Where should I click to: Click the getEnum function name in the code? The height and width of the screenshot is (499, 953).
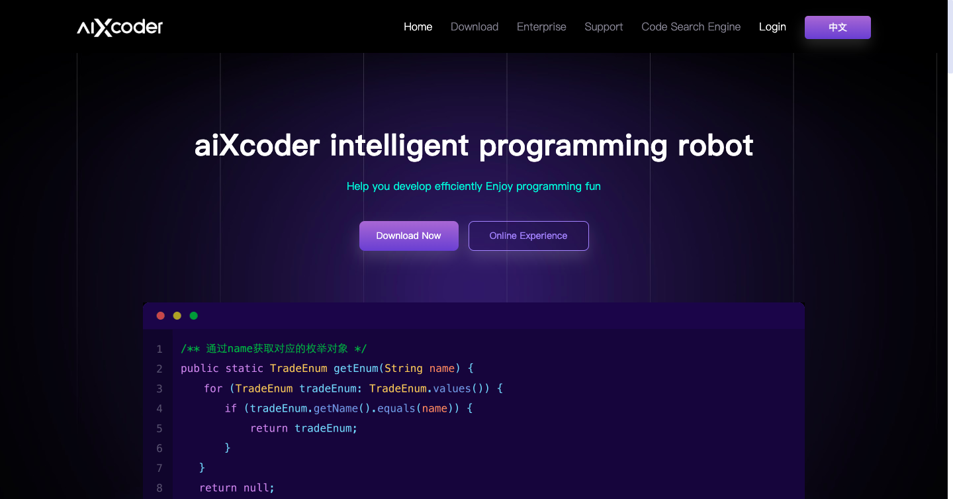355,368
